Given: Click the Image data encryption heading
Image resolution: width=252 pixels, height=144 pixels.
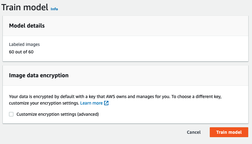Looking at the screenshot, I should [39, 75].
